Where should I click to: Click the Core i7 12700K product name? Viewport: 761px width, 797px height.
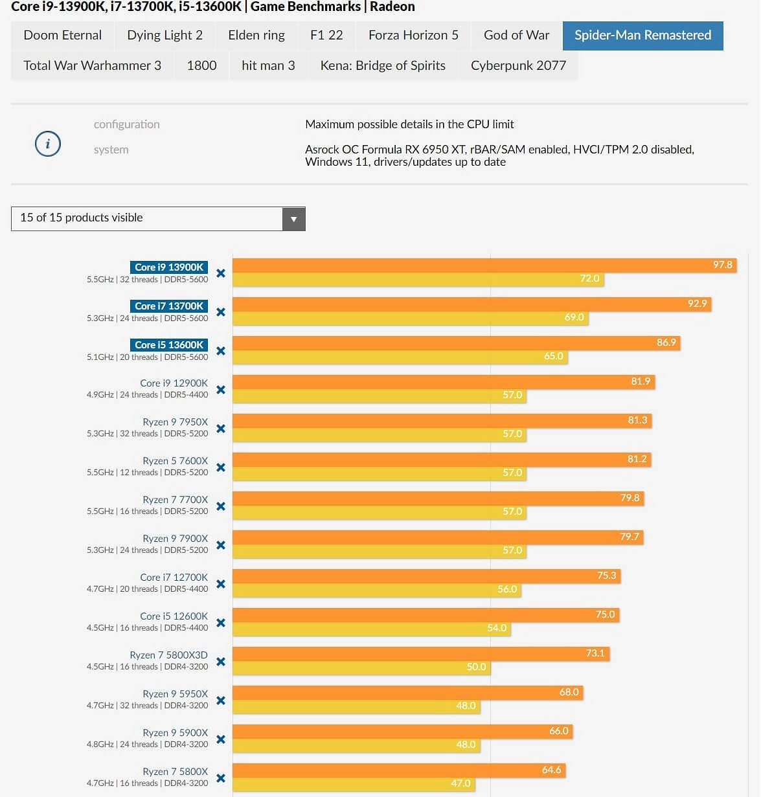click(174, 578)
